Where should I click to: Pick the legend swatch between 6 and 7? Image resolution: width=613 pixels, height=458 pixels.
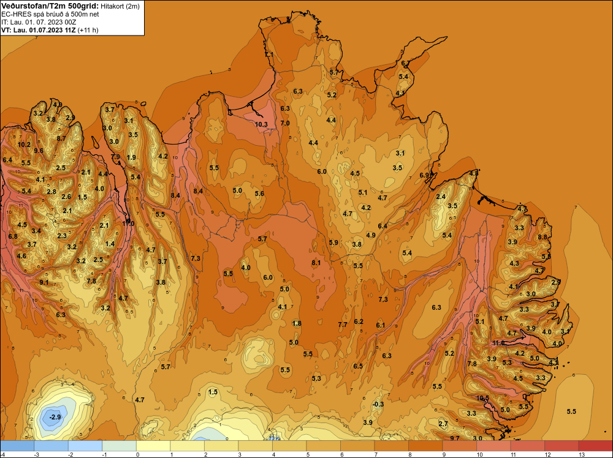click(357, 446)
